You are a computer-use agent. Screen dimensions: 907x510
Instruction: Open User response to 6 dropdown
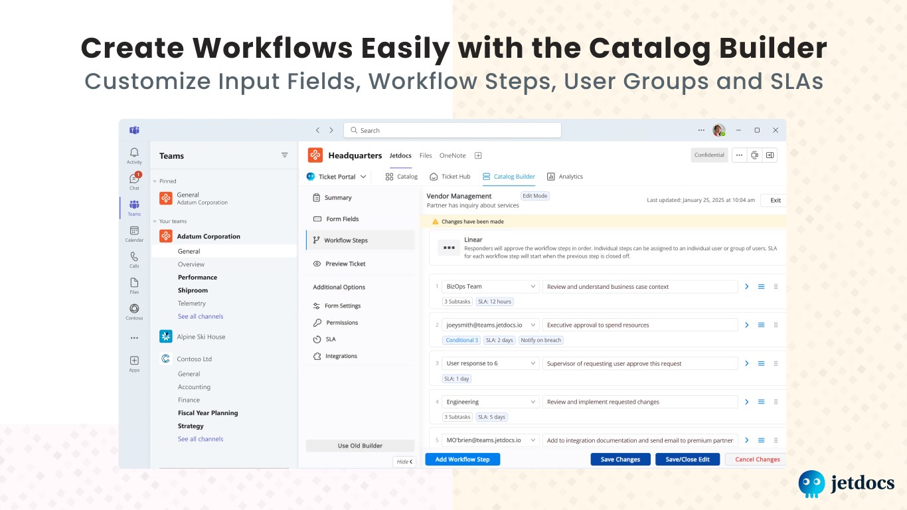(491, 363)
